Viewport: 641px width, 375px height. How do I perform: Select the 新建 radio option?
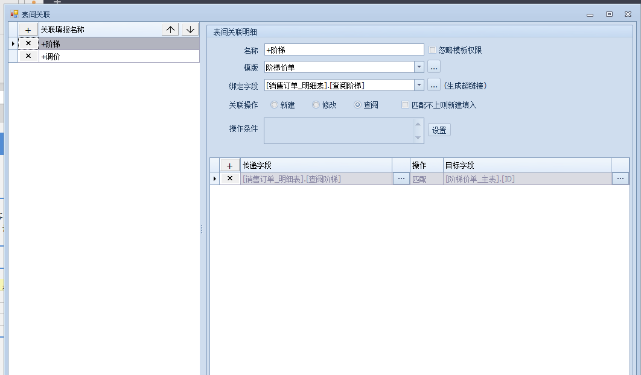275,105
